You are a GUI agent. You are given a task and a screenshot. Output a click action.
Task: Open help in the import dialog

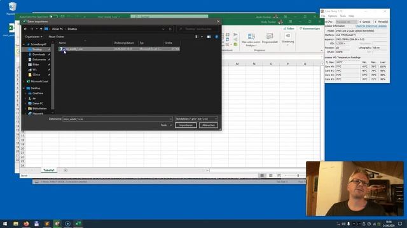(216, 37)
